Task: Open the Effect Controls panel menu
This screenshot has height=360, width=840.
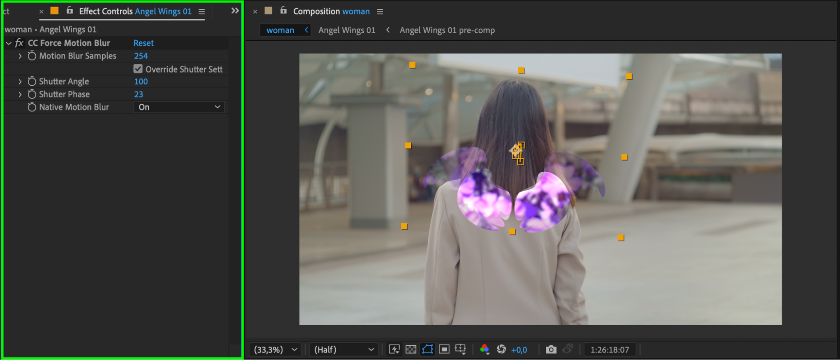Action: pyautogui.click(x=202, y=12)
